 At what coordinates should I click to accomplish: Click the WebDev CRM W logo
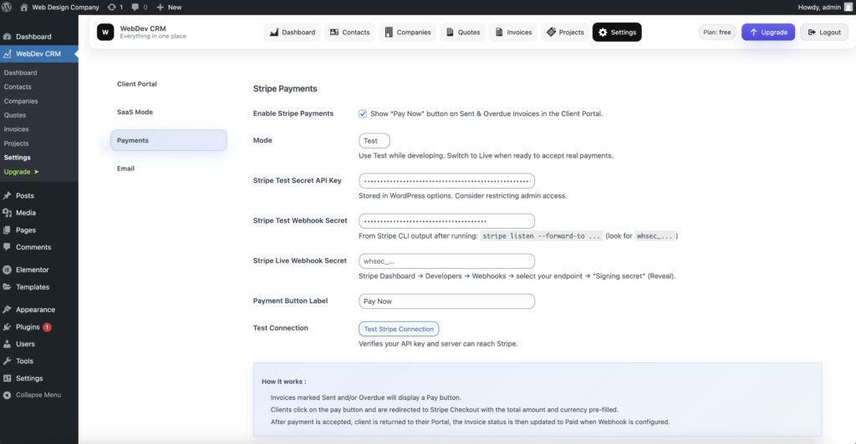click(105, 33)
